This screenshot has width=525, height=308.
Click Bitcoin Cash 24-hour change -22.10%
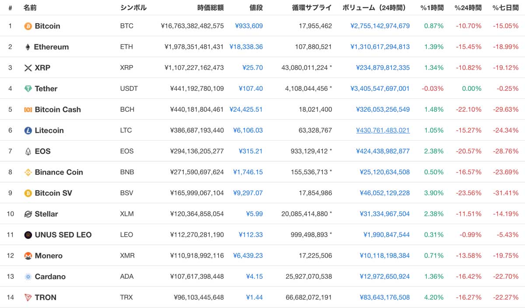(x=468, y=110)
